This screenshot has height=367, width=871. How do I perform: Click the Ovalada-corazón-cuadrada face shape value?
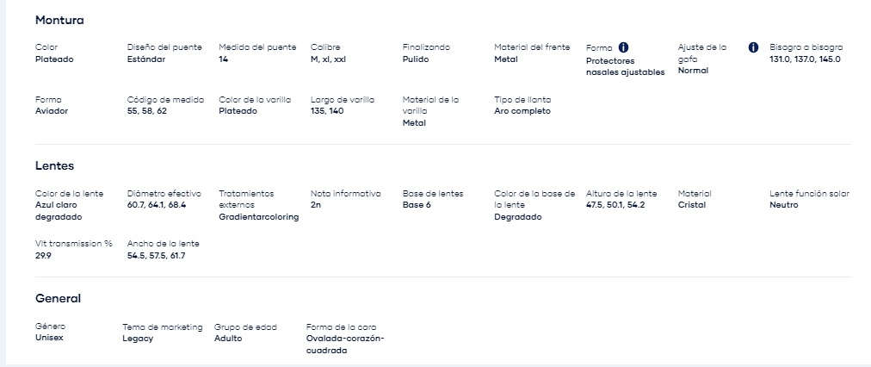[x=345, y=345]
